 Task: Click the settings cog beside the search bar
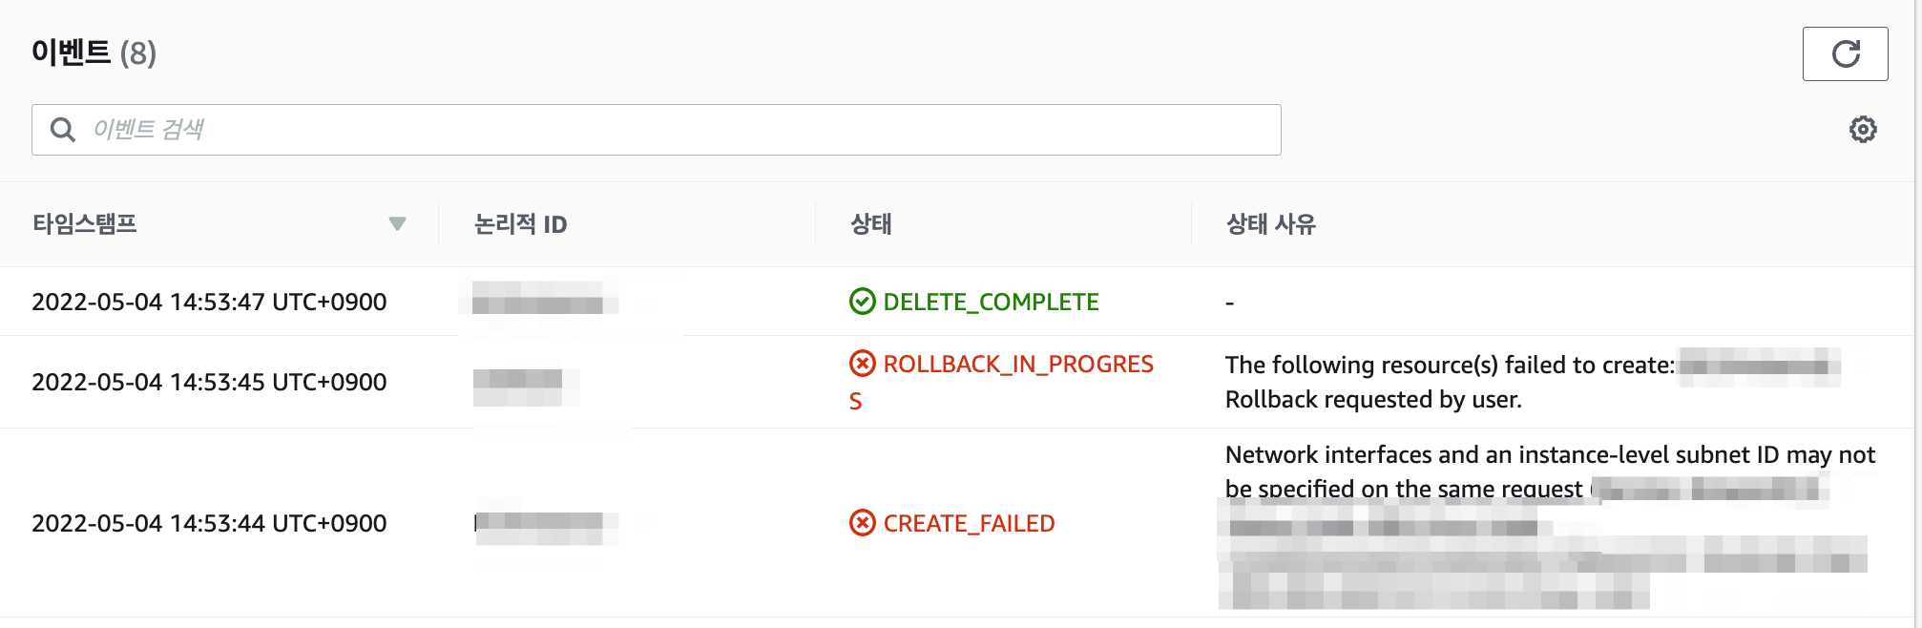pyautogui.click(x=1862, y=129)
